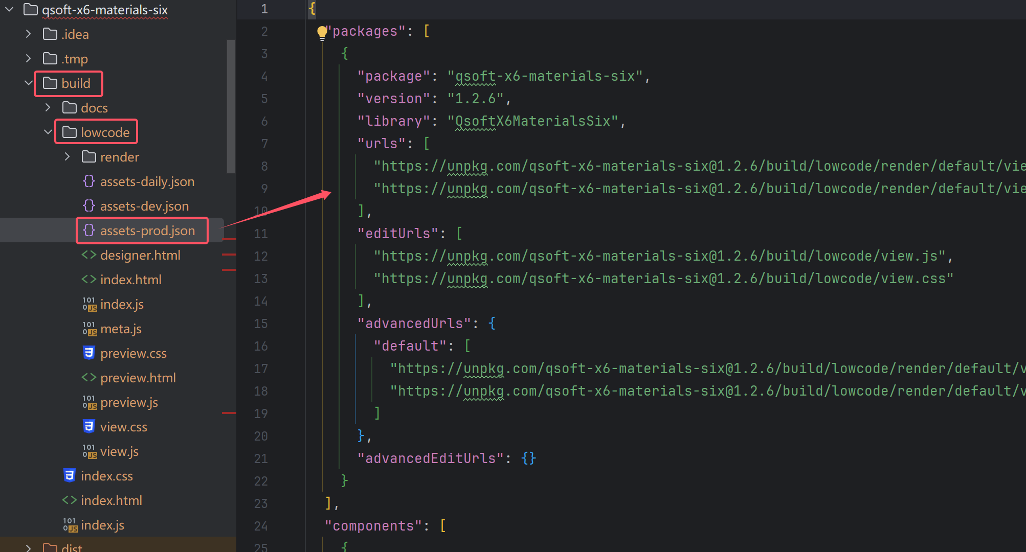This screenshot has height=552, width=1026.
Task: Click the CSS icon of preview.css
Action: (x=89, y=353)
